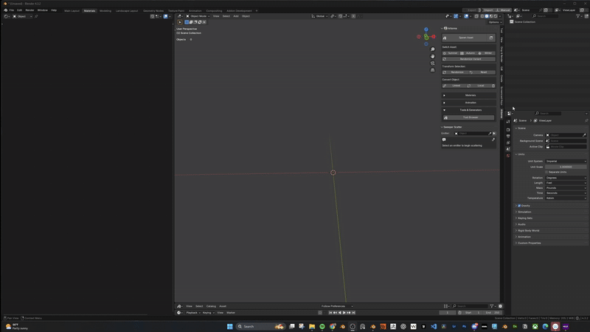The width and height of the screenshot is (590, 332).
Task: Click the trash icon beside Local
Action: coord(493,86)
